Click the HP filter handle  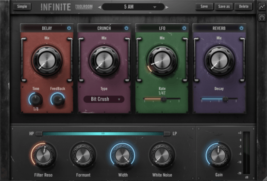pos(39,133)
